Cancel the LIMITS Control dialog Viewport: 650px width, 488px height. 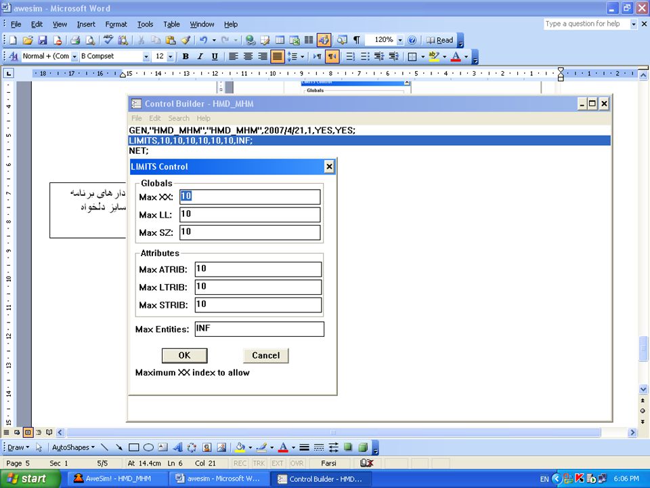[265, 356]
